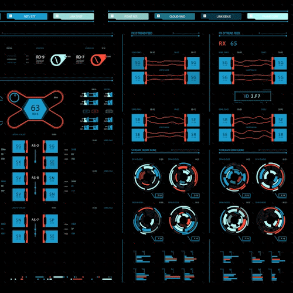
Task: Click the blue circular knob inside the red X frame
Action: (x=14, y=97)
